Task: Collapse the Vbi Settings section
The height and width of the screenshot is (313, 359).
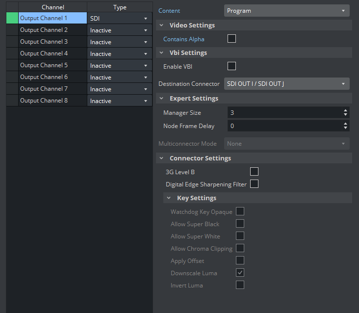Action: point(162,53)
